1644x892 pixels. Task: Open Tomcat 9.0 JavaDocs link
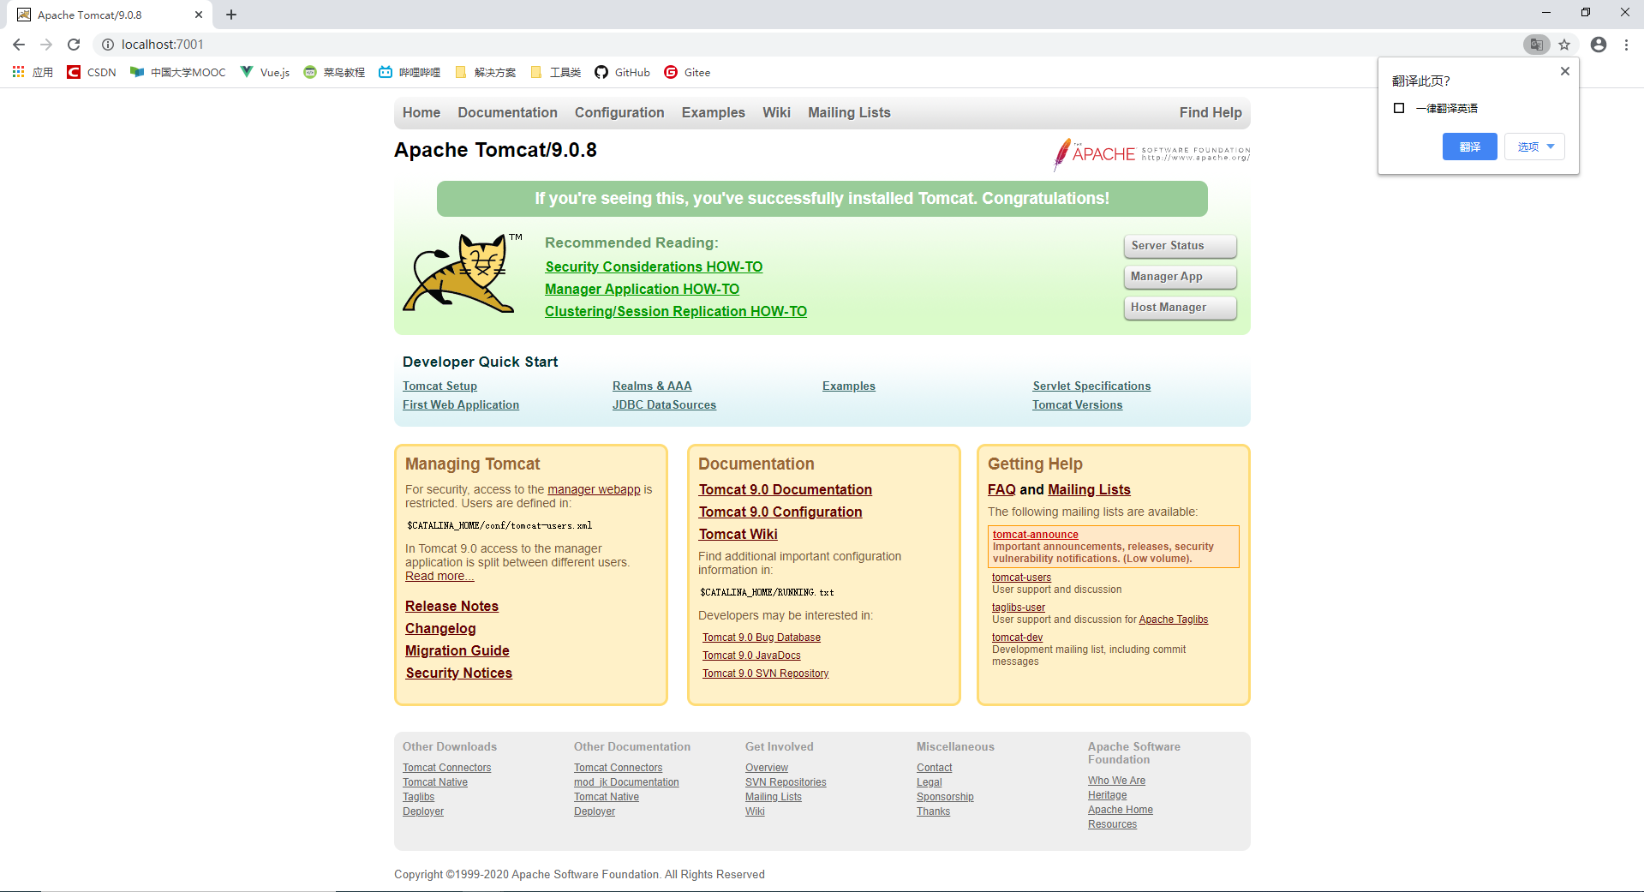[751, 656]
